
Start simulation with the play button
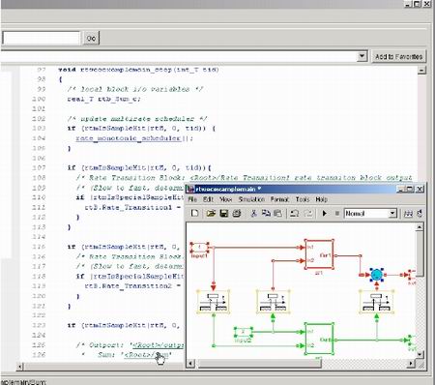coord(325,213)
